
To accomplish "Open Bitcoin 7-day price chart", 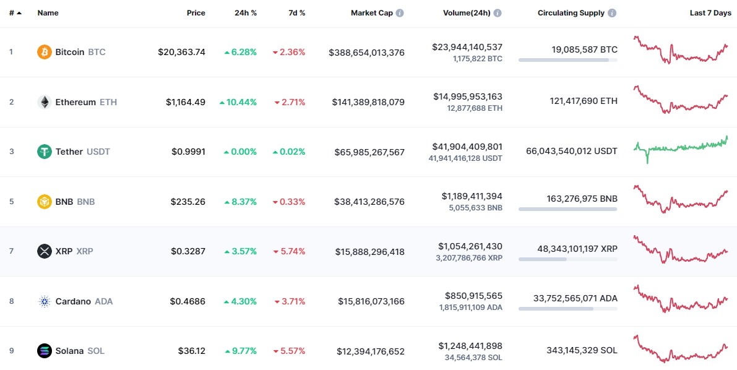I will click(x=681, y=50).
